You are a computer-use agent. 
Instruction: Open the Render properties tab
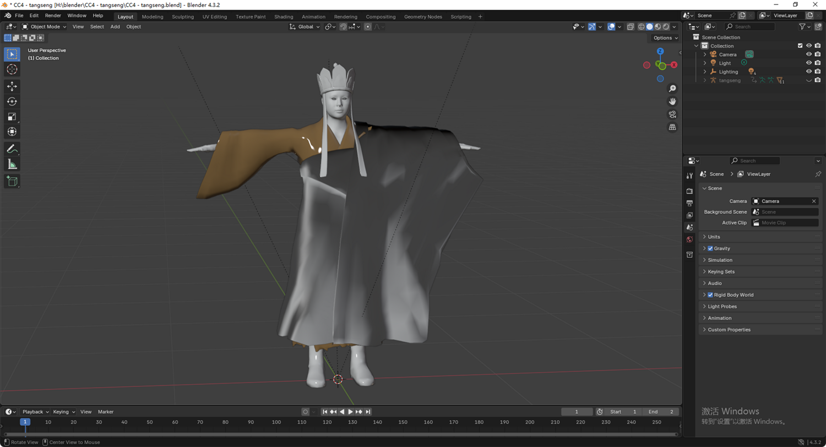(x=689, y=191)
